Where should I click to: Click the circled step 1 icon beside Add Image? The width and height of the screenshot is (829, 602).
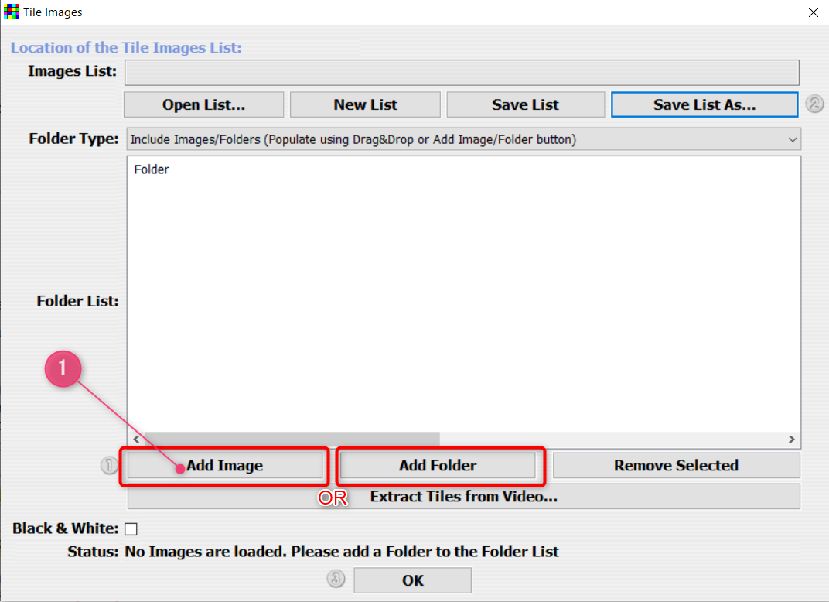coord(109,466)
